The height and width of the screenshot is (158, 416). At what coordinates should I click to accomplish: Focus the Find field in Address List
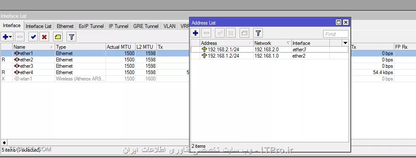335,34
